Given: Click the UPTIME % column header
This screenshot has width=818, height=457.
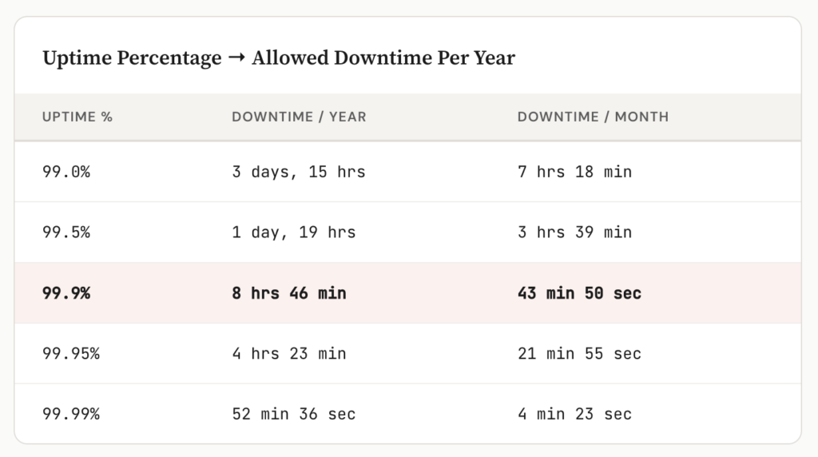Looking at the screenshot, I should (77, 117).
